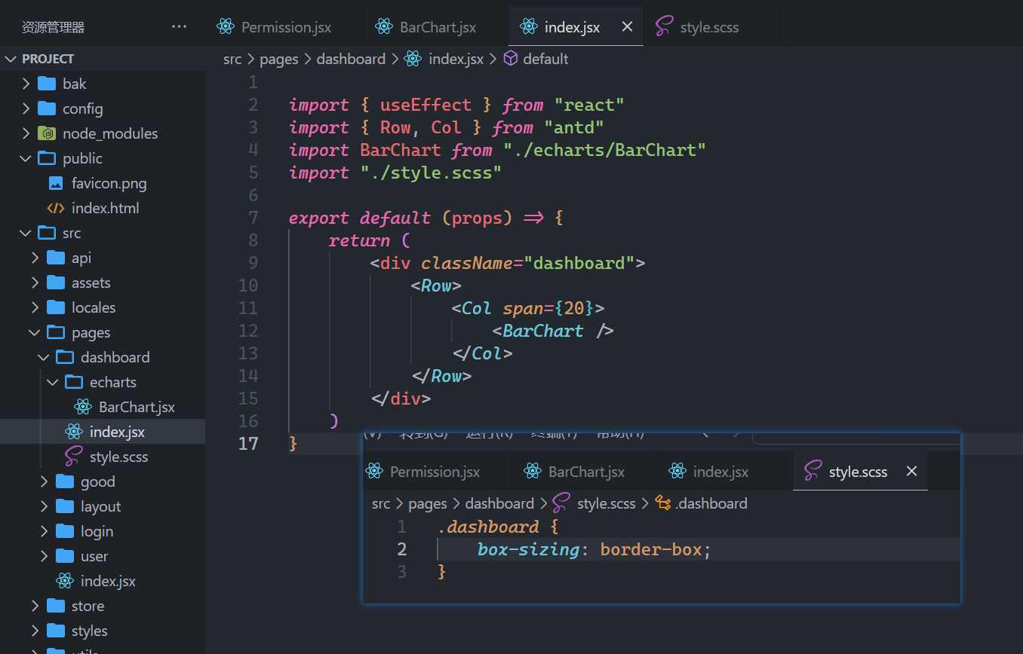1023x654 pixels.
Task: Click the user folder icon
Action: tap(65, 556)
